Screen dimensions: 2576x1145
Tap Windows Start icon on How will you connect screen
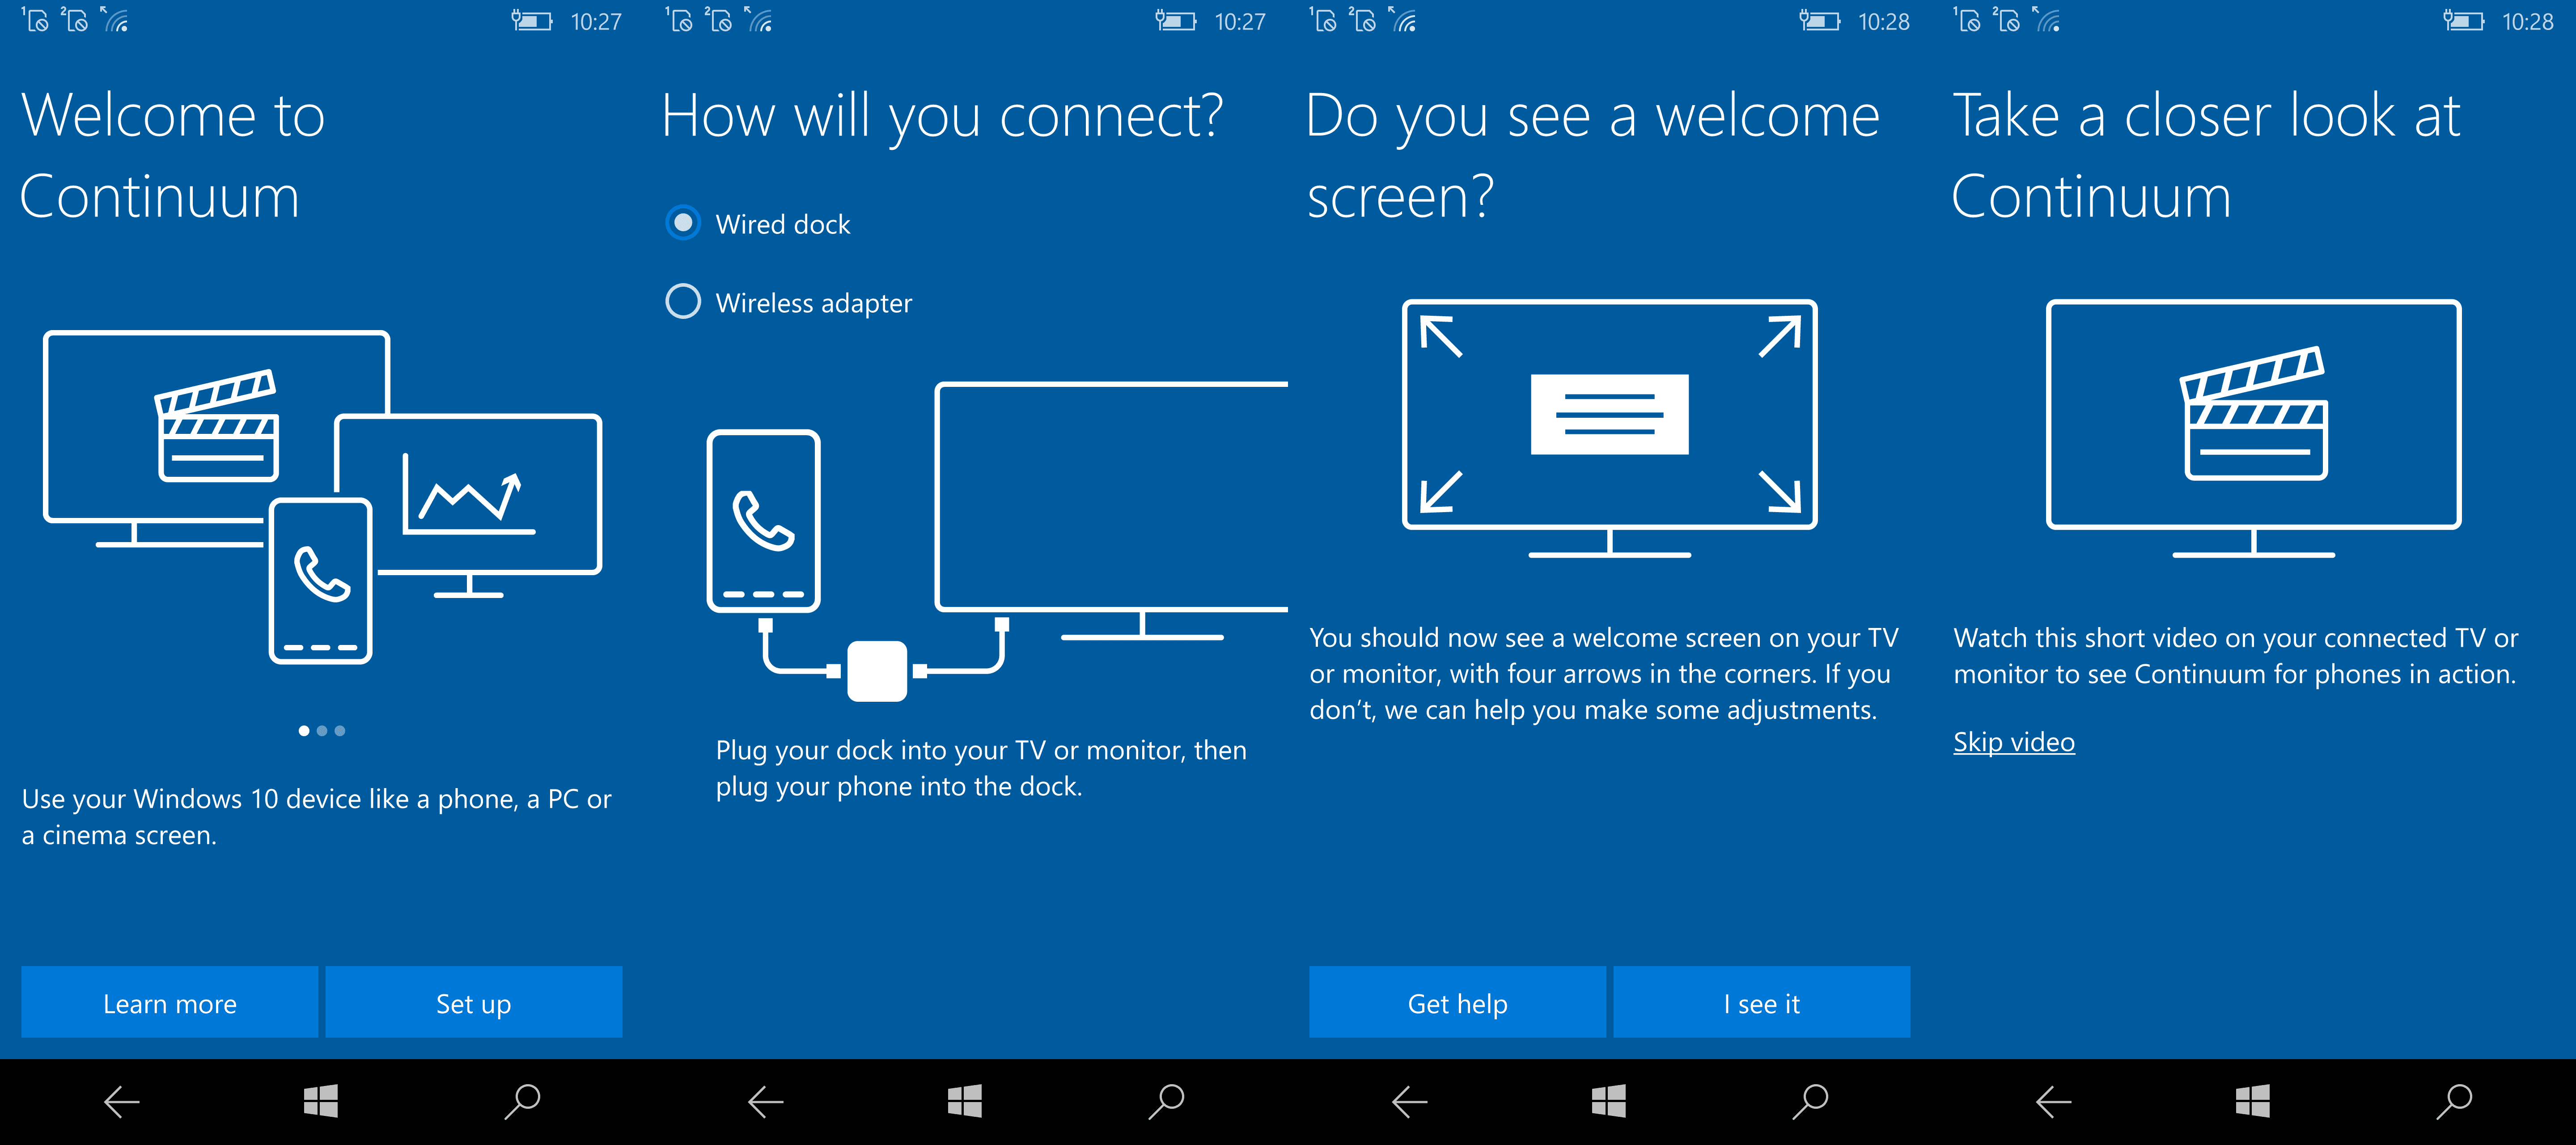click(x=965, y=1101)
